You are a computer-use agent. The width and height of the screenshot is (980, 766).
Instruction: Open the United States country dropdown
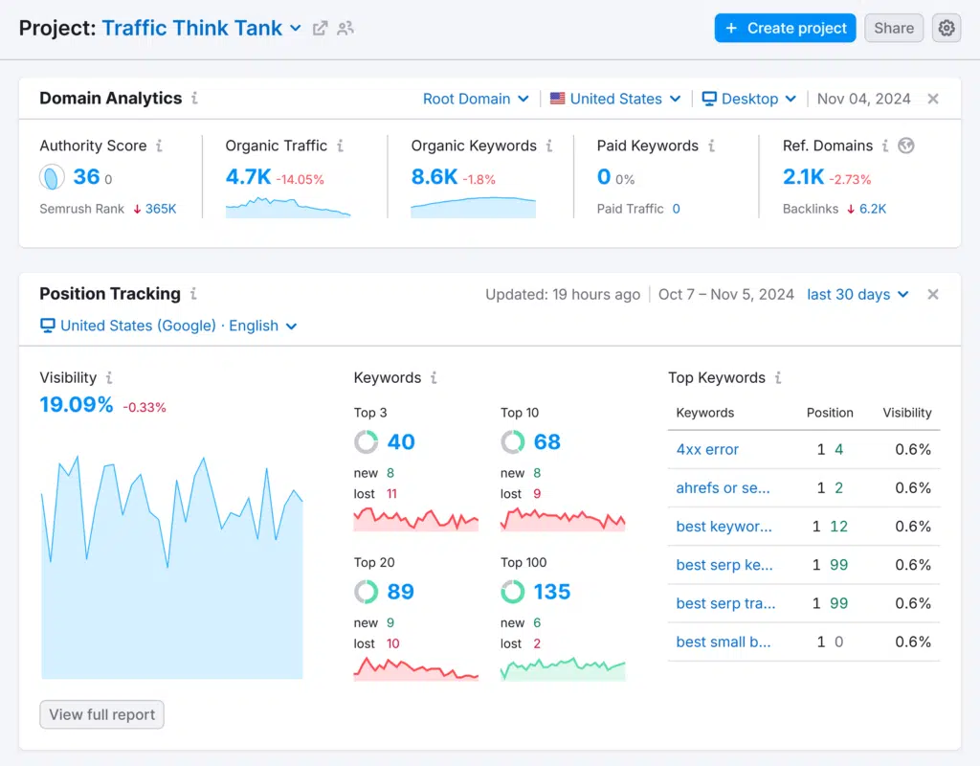tap(615, 99)
